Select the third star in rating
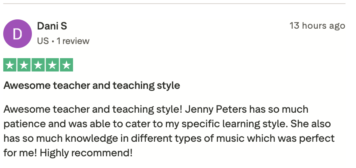 coord(38,65)
